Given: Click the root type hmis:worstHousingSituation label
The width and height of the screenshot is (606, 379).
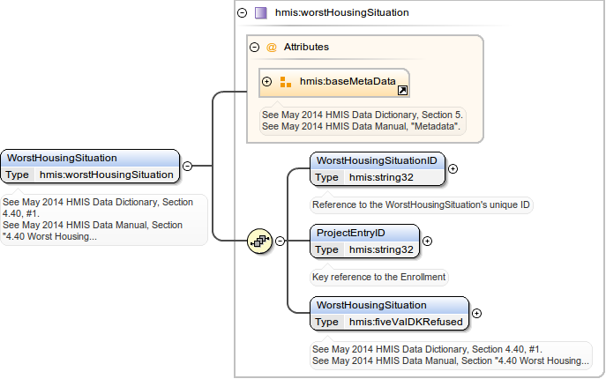Looking at the screenshot, I should coord(106,175).
